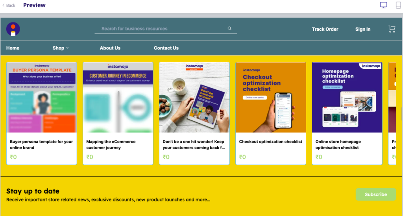The height and width of the screenshot is (216, 403).
Task: Open the Customer Journey in Ecommerce image
Action: click(118, 97)
